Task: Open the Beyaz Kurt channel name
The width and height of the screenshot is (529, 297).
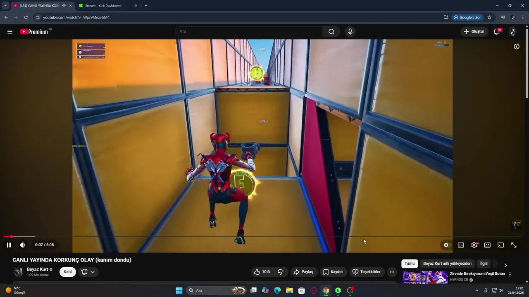Action: click(x=38, y=269)
